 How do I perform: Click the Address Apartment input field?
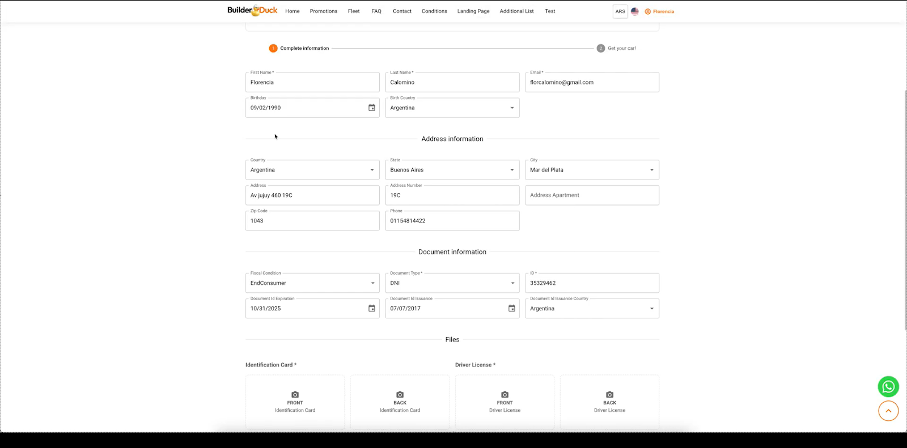pos(592,195)
